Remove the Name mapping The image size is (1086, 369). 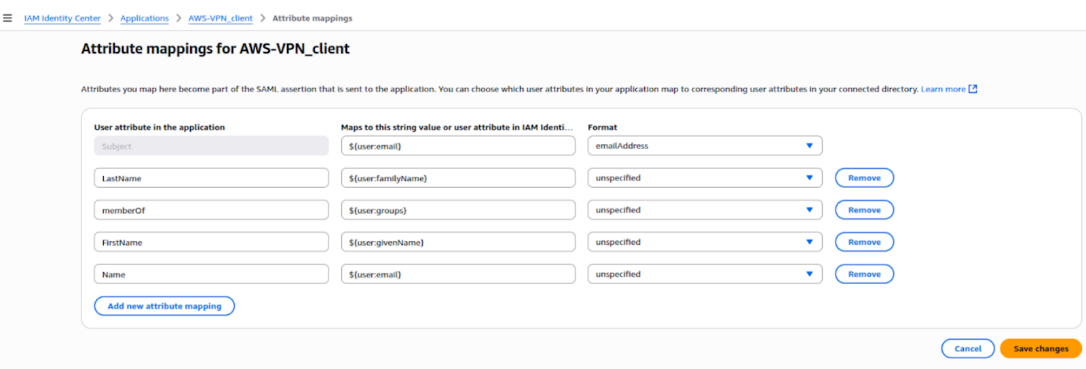864,274
